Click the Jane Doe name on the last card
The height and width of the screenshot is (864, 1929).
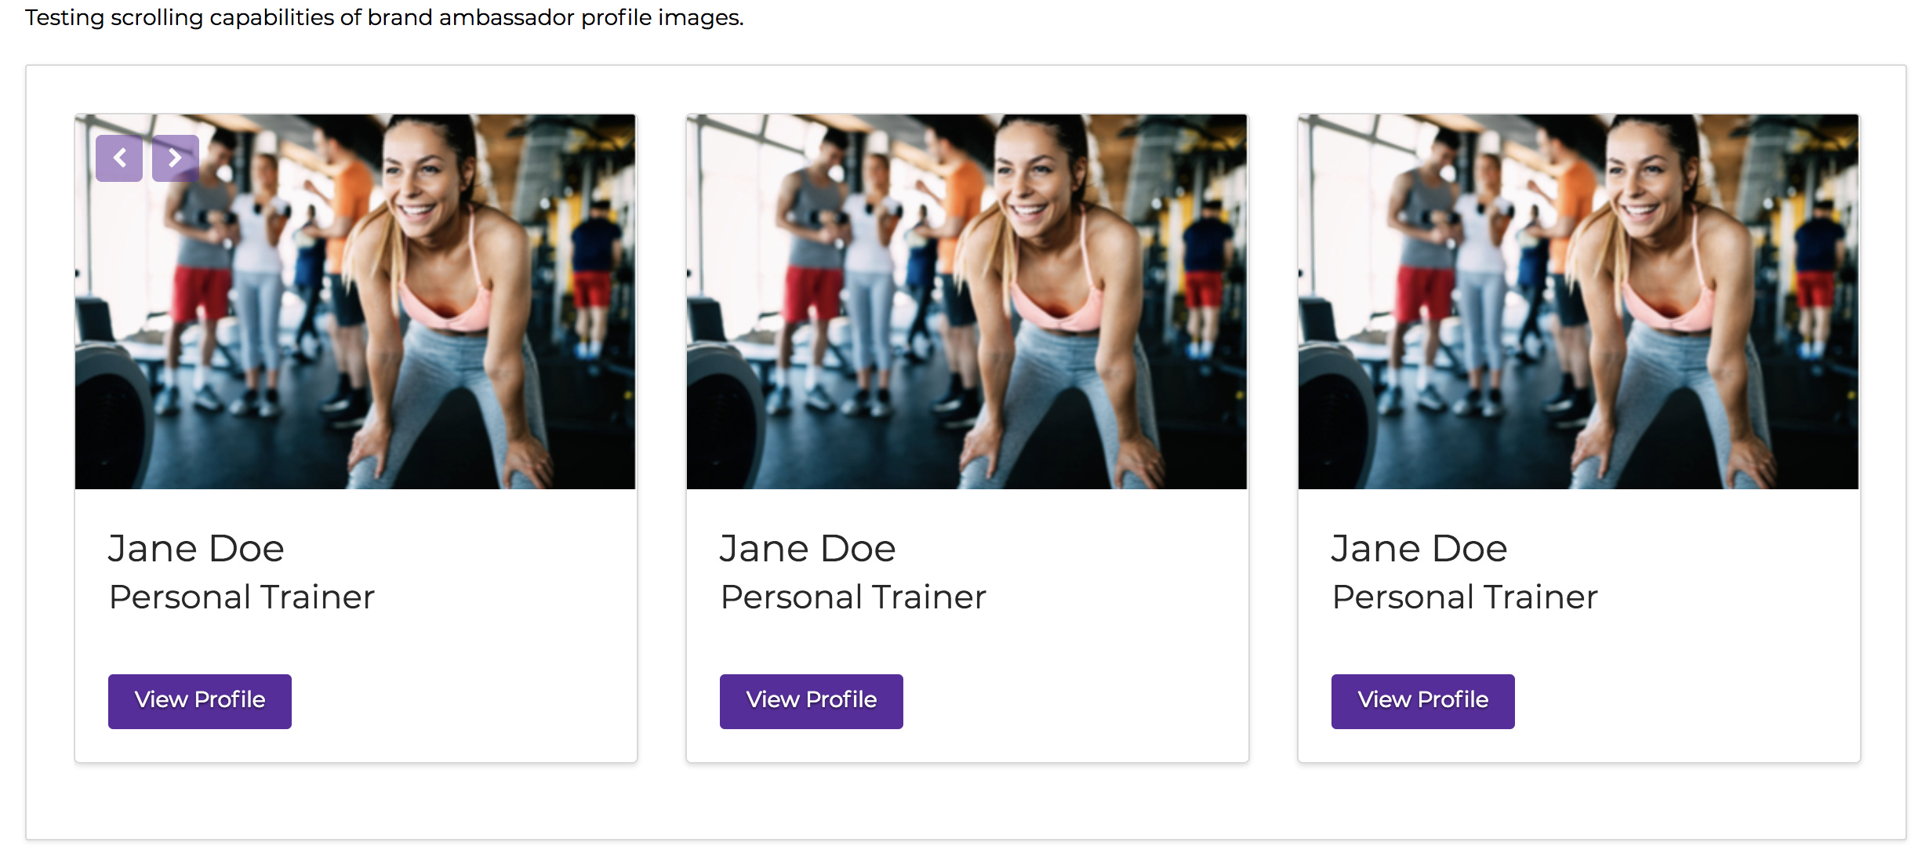1419,548
